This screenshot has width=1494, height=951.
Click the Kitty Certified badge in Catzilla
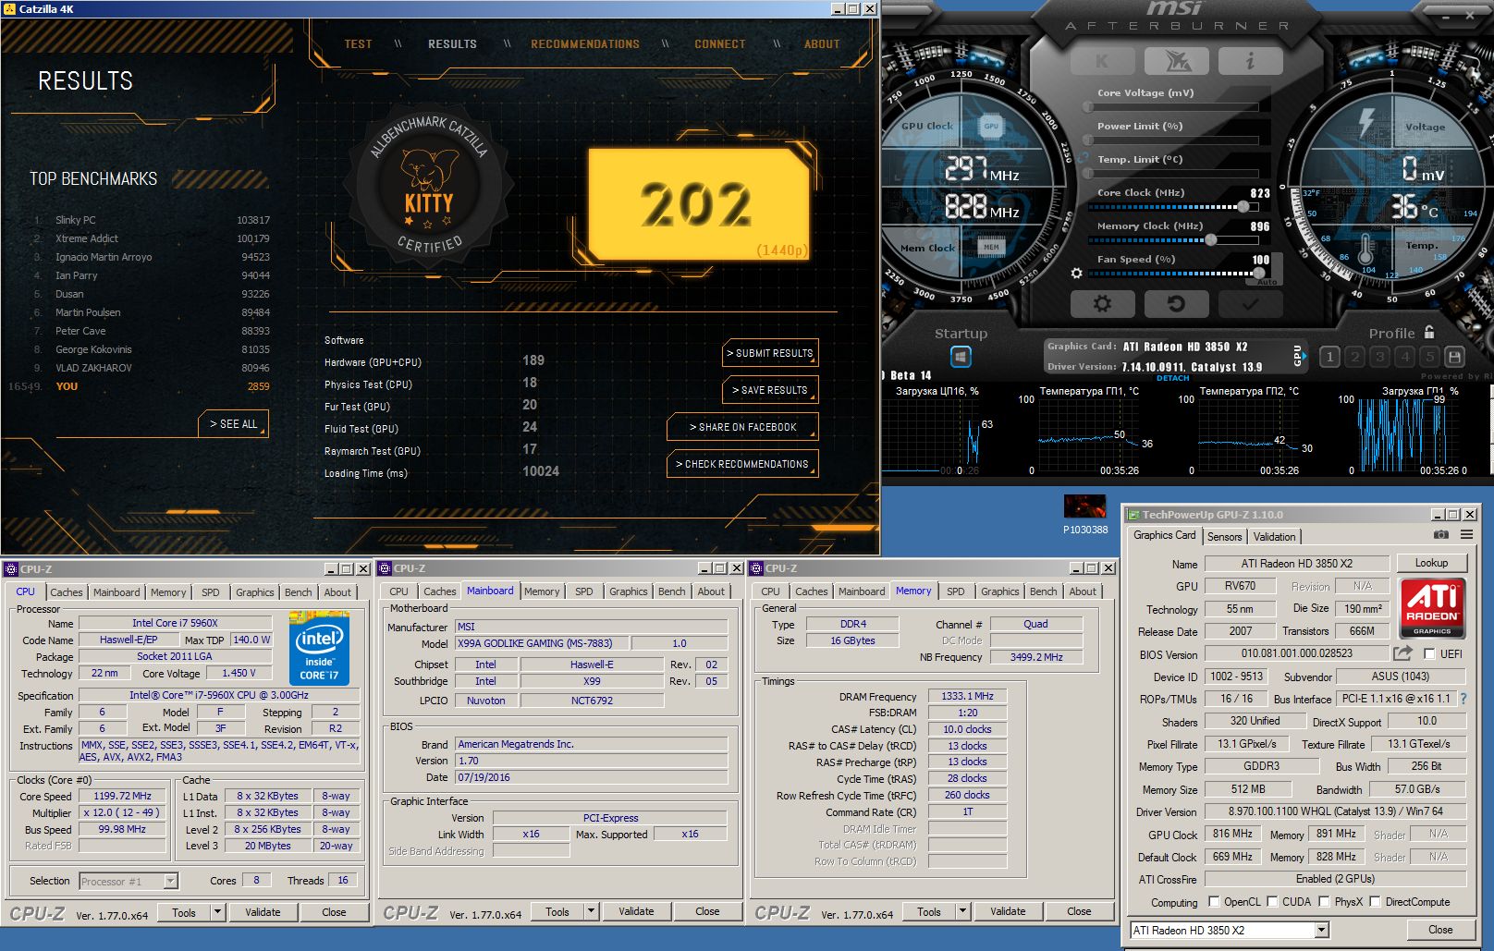point(428,188)
